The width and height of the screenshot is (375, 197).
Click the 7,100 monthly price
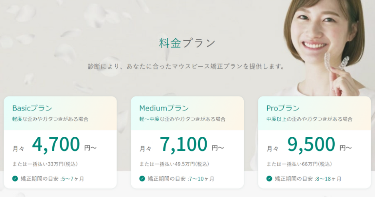183,145
